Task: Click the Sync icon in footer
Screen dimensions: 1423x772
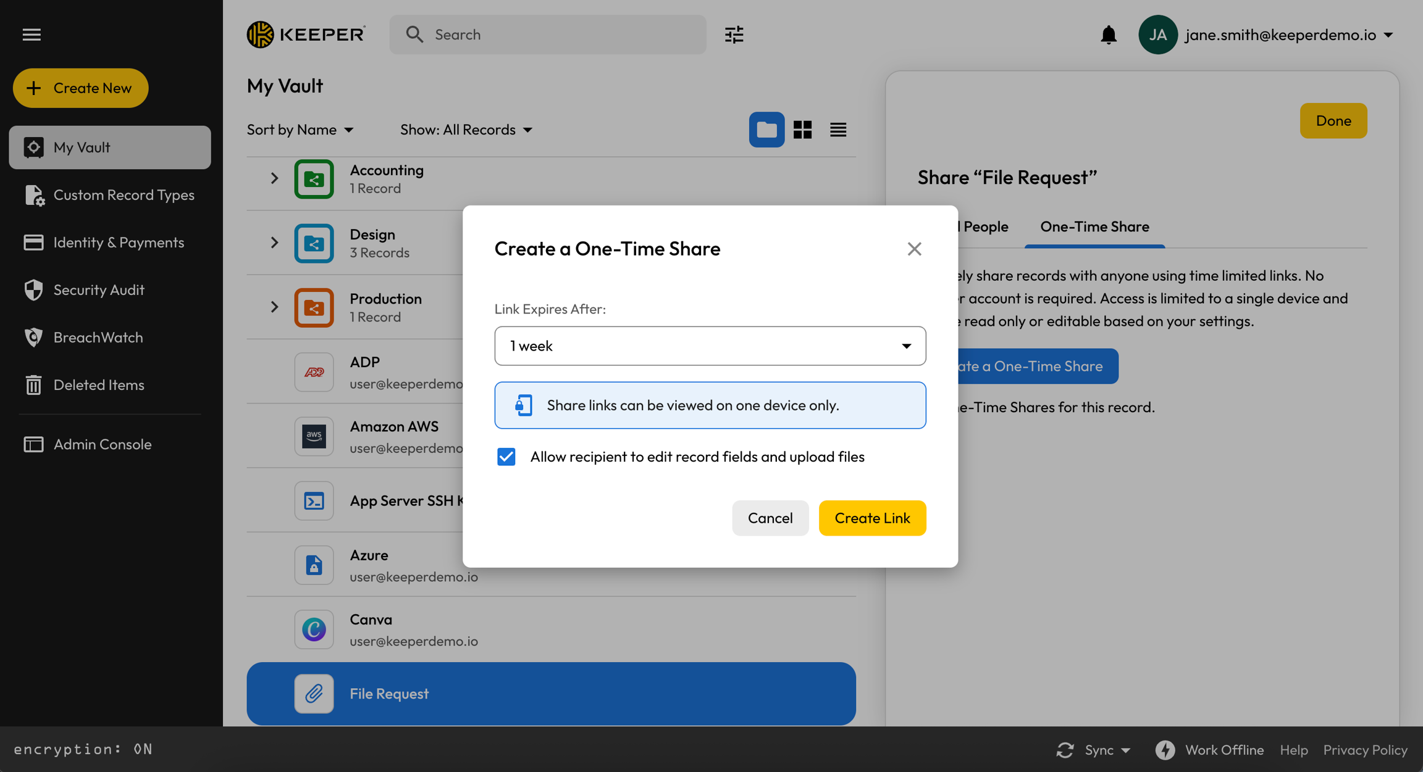Action: coord(1065,750)
